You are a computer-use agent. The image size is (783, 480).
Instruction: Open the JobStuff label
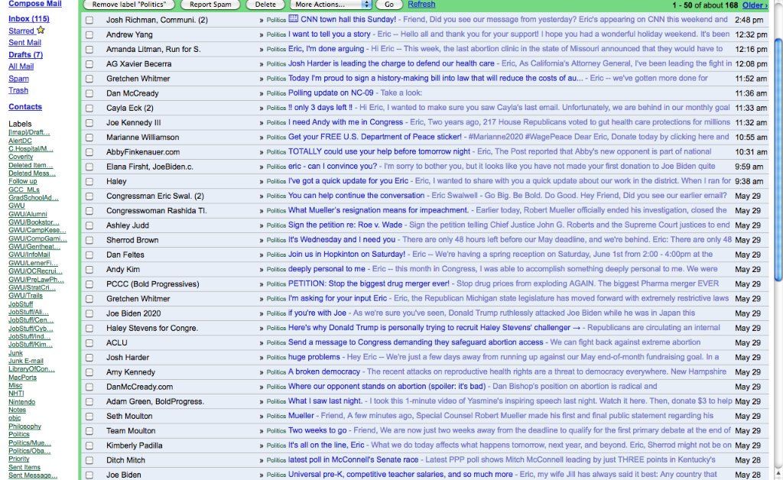pos(21,304)
